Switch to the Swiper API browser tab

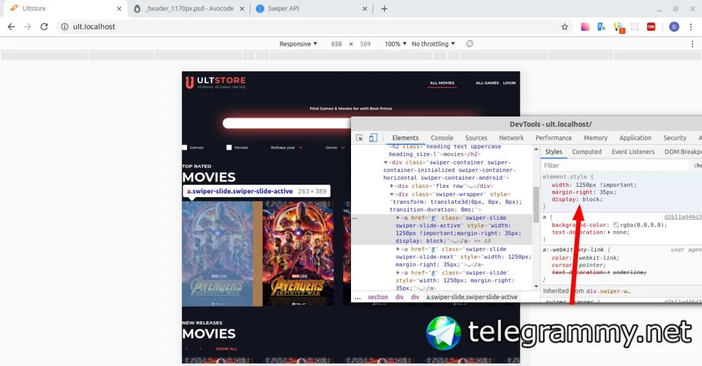tap(312, 9)
